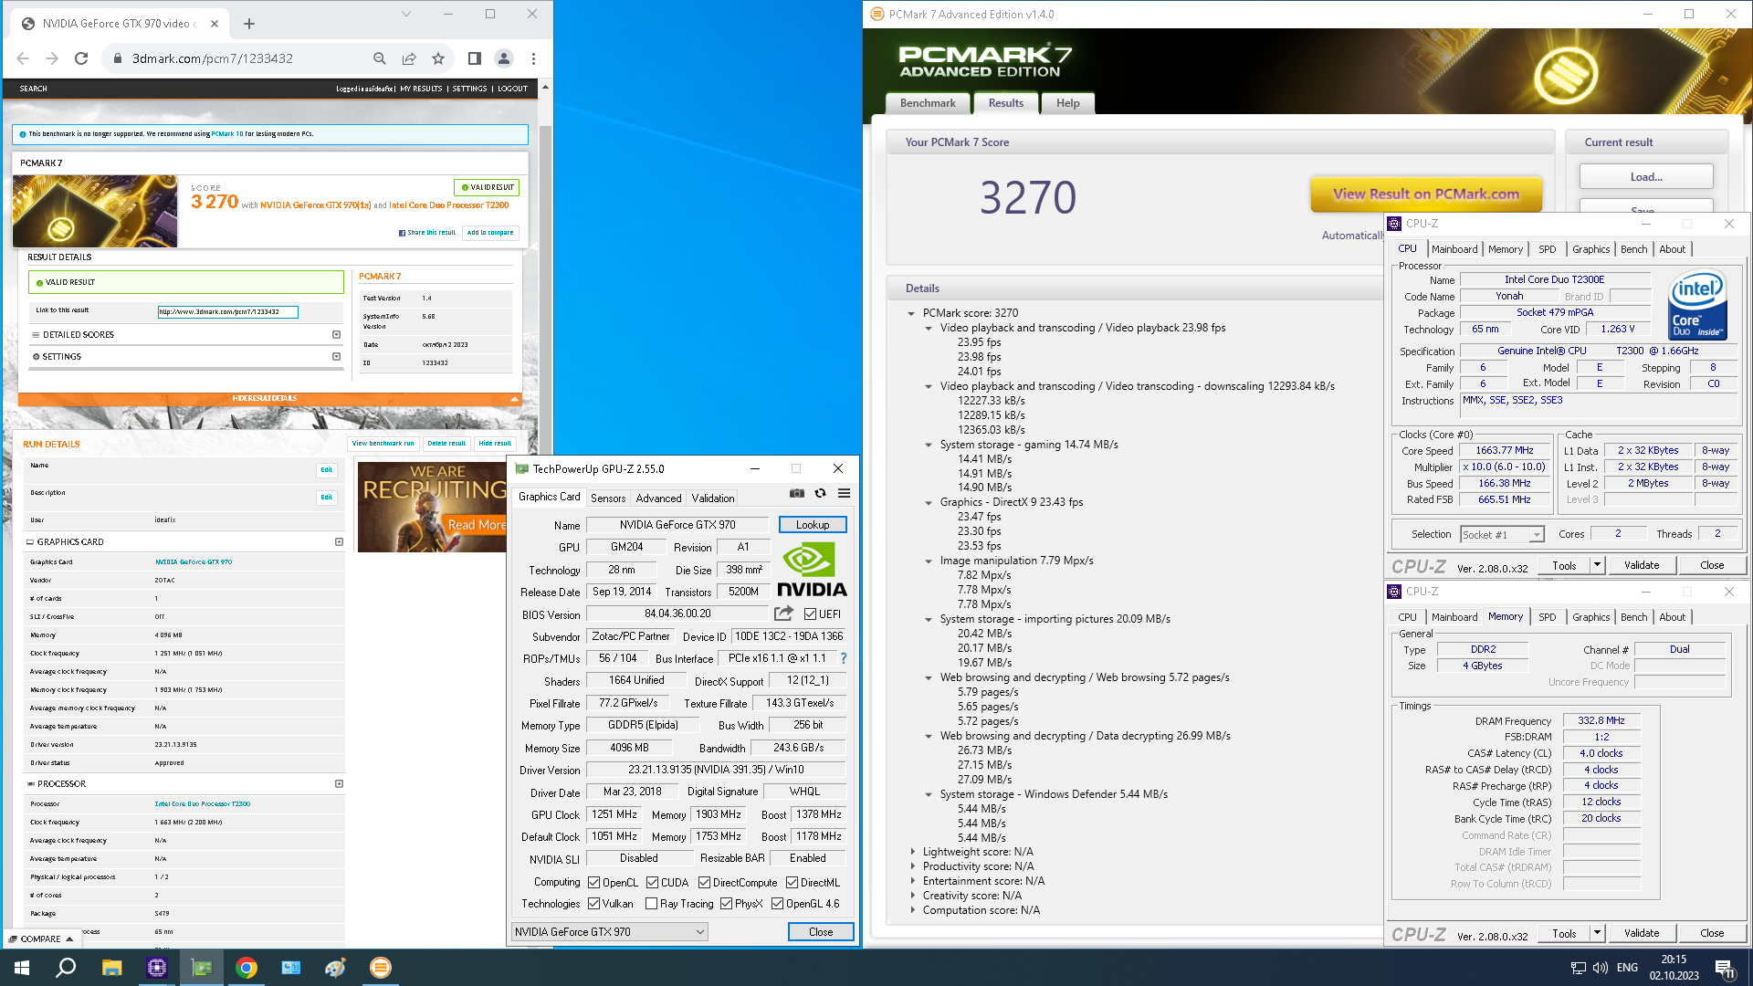Screen dimensions: 1753x986
Task: Click GPU-Z screenshot camera icon
Action: [x=797, y=493]
